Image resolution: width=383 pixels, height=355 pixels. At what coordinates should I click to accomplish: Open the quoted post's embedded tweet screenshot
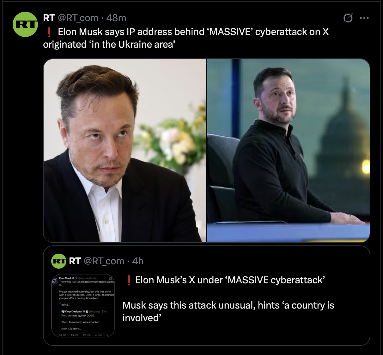click(x=83, y=305)
